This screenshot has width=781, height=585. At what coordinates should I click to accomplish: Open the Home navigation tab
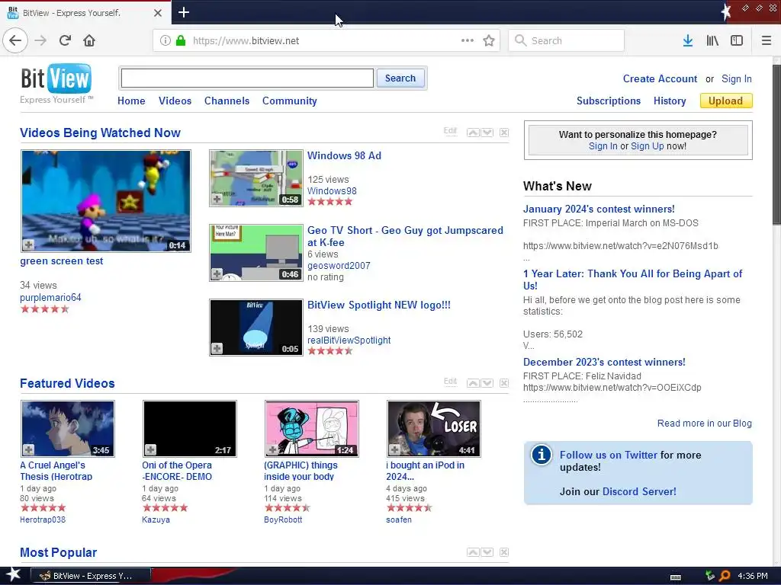131,101
